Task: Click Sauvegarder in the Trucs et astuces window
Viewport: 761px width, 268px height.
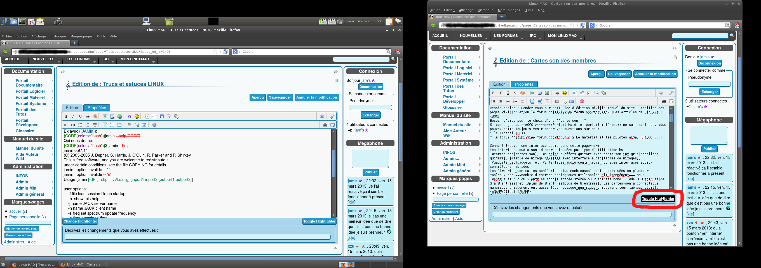Action: tap(280, 98)
